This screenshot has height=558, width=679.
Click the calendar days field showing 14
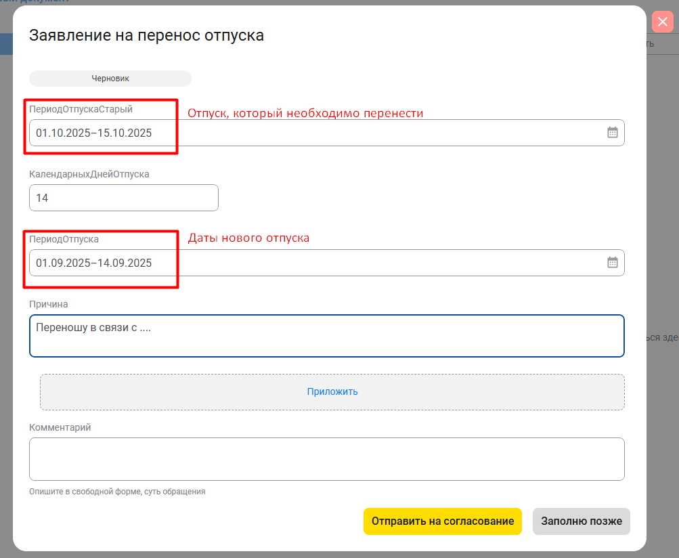pyautogui.click(x=123, y=198)
